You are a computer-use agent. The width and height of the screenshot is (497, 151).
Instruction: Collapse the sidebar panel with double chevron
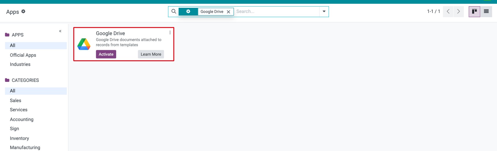(60, 31)
